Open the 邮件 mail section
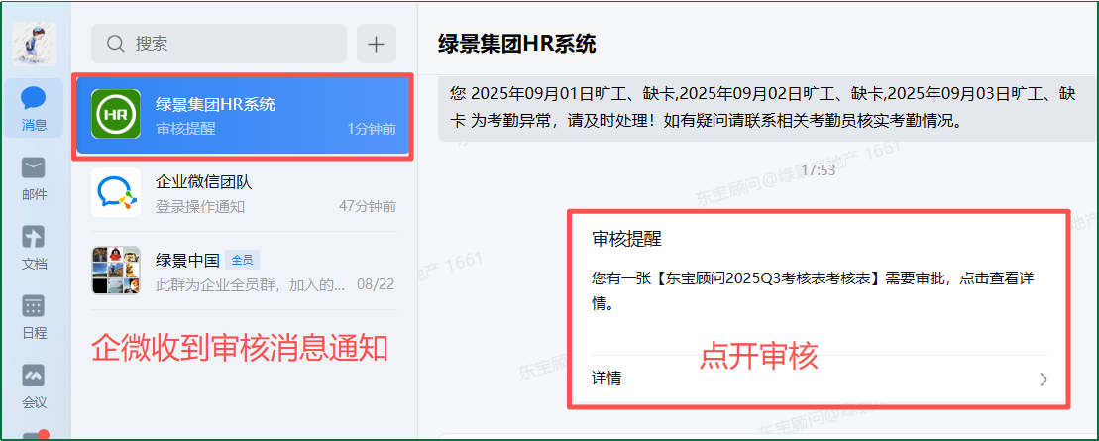This screenshot has height=441, width=1099. click(x=35, y=176)
